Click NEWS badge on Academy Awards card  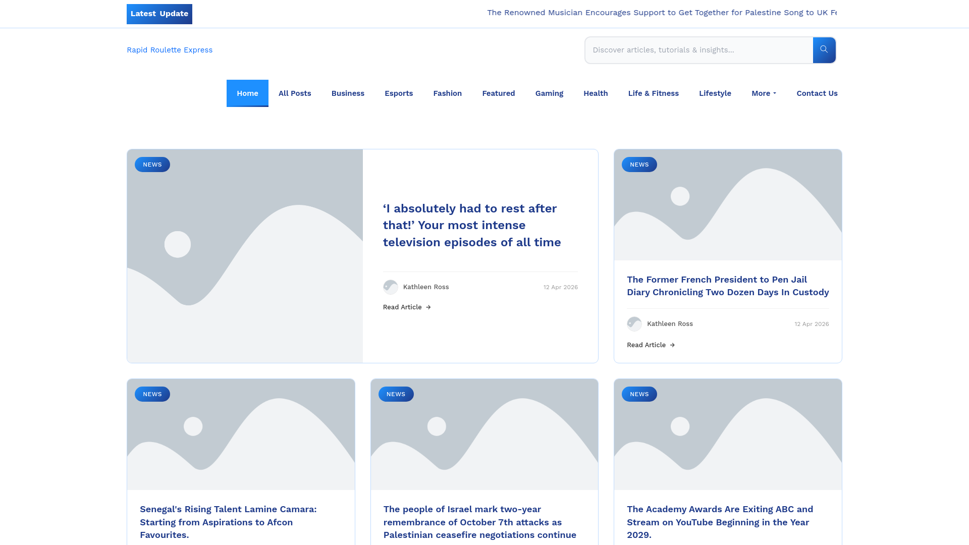pos(639,394)
